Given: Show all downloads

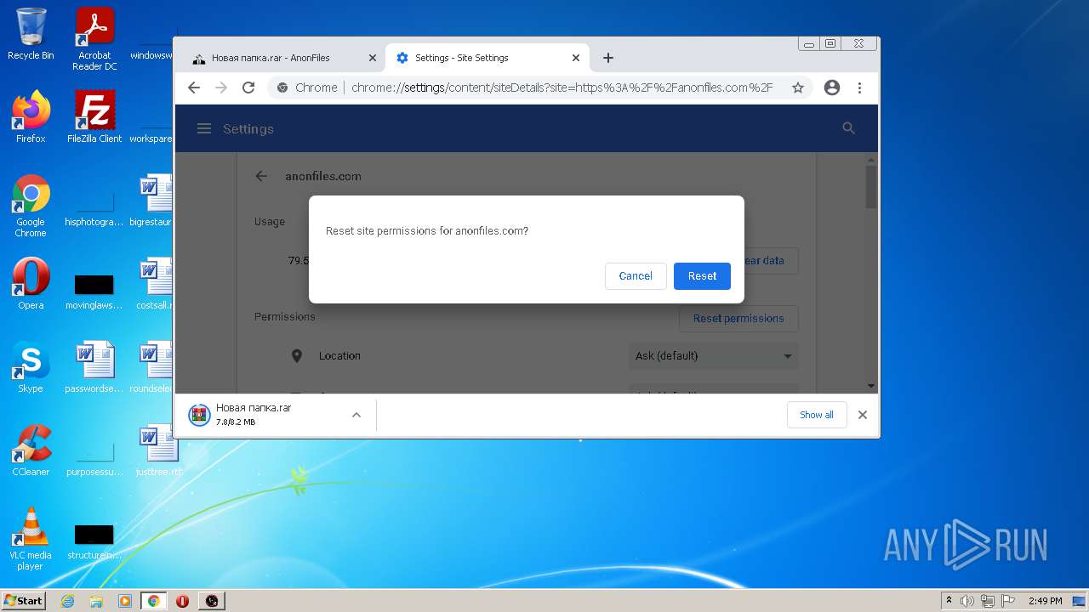Looking at the screenshot, I should [817, 415].
